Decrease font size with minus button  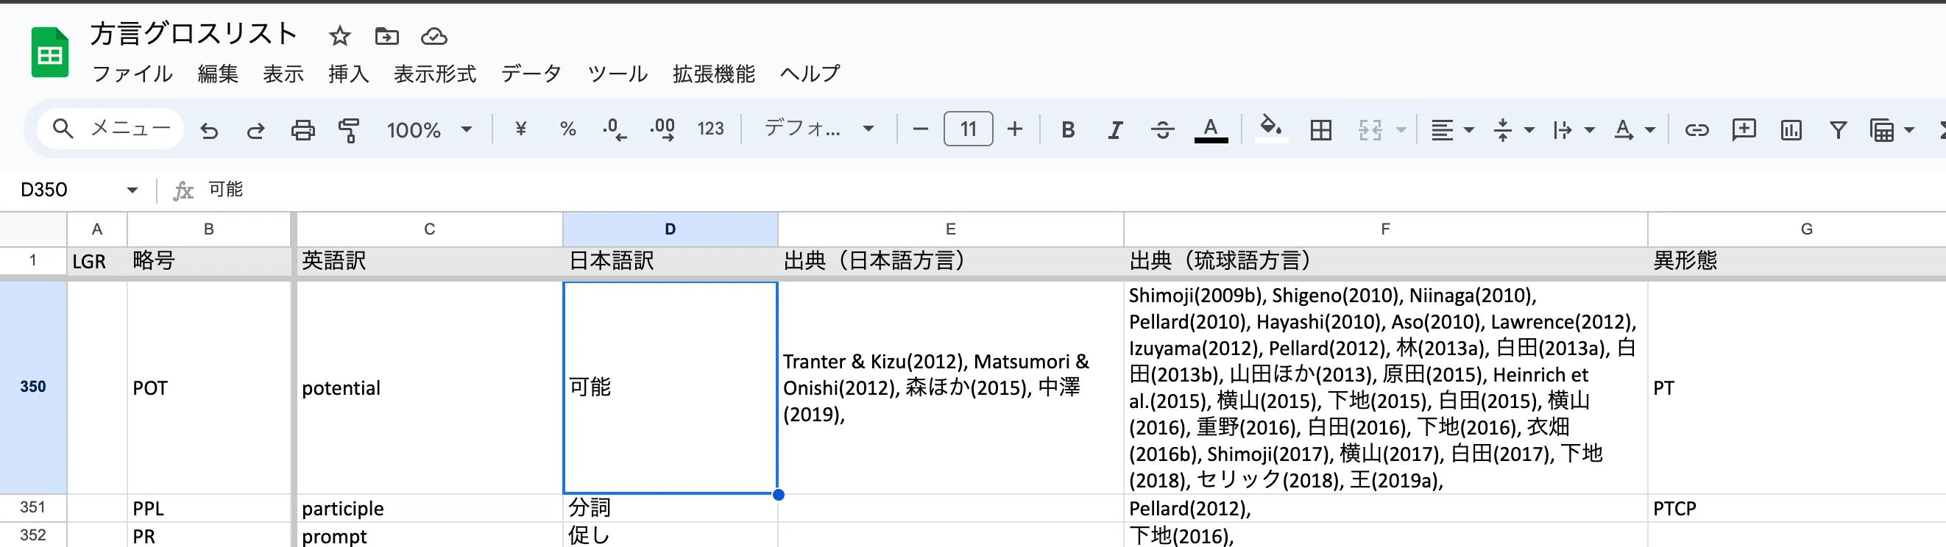click(x=920, y=129)
